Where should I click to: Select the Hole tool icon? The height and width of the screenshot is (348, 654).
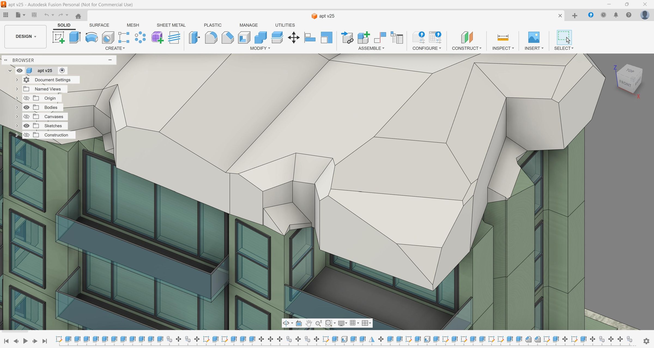[108, 38]
